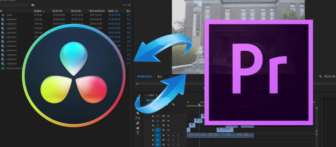The height and width of the screenshot is (147, 336).
Task: Select the C0026.MP4 clip on timeline
Action: pyautogui.click(x=225, y=129)
